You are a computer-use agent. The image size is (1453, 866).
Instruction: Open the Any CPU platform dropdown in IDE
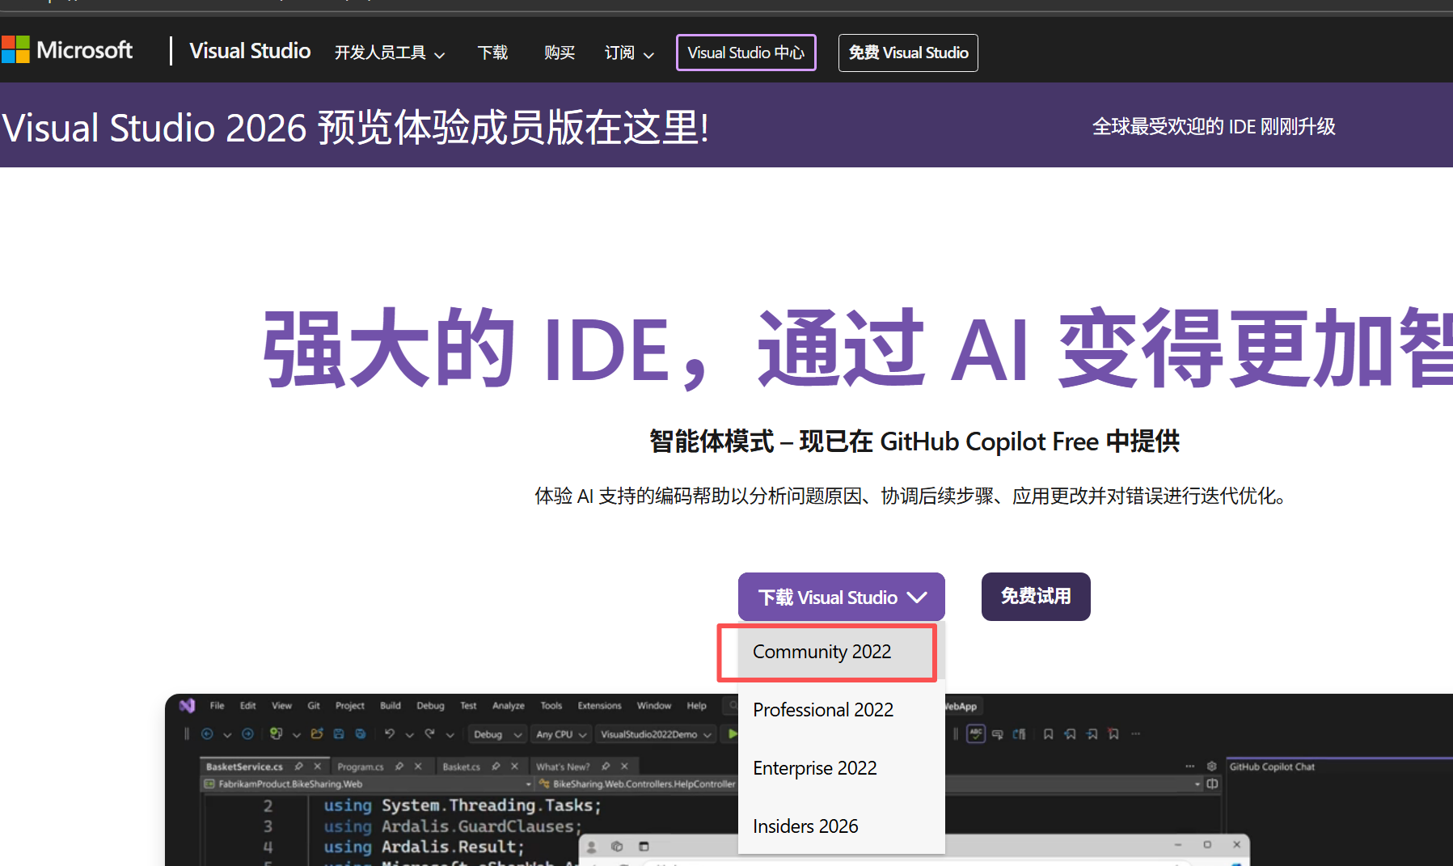(560, 734)
